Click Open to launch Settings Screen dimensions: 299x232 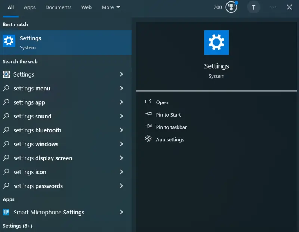coord(162,102)
